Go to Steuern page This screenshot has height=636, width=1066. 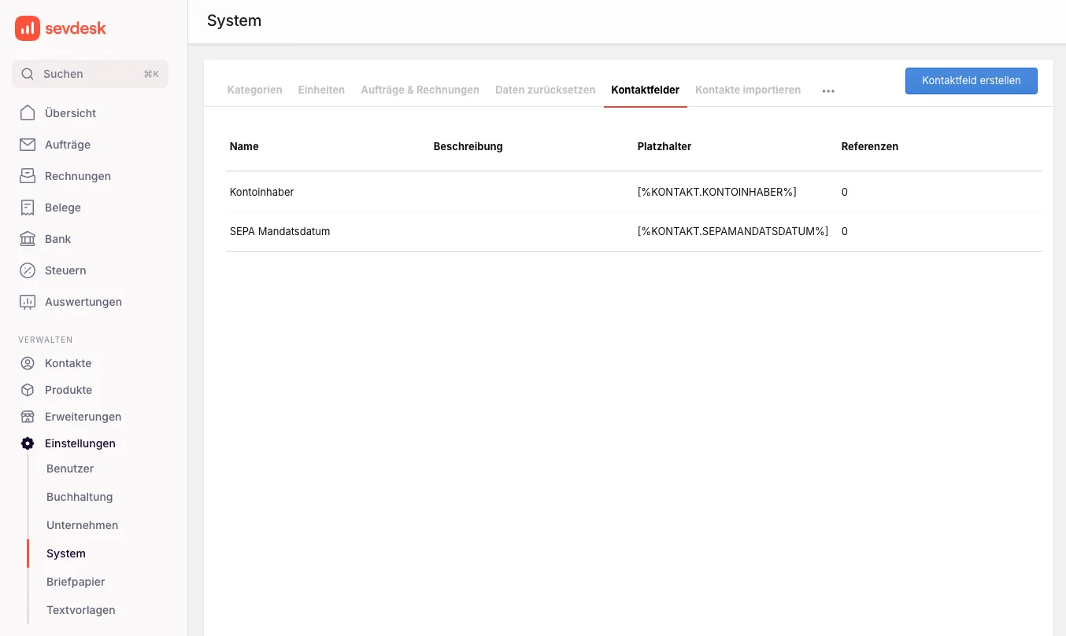[65, 270]
